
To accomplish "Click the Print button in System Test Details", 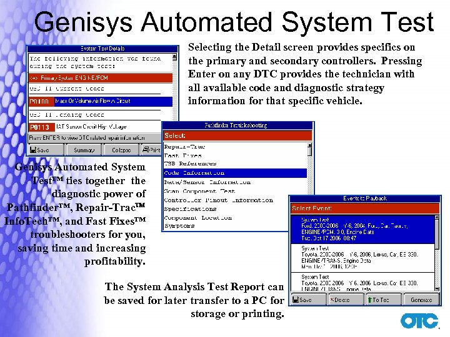I will (x=151, y=150).
